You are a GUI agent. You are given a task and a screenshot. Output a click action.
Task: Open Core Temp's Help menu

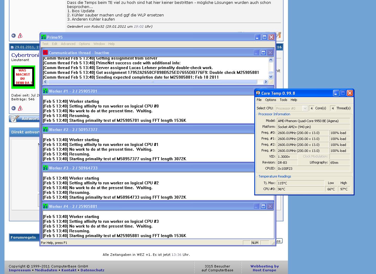click(294, 100)
